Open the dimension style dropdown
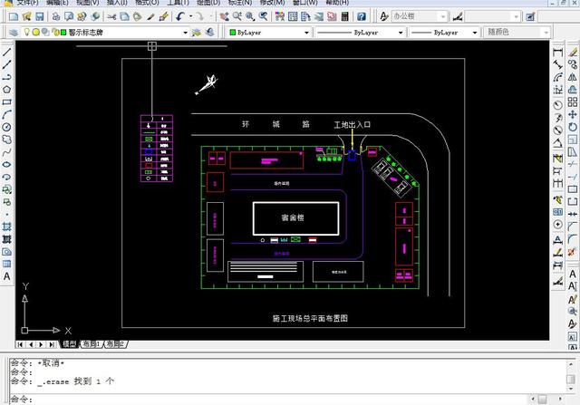 (x=517, y=16)
